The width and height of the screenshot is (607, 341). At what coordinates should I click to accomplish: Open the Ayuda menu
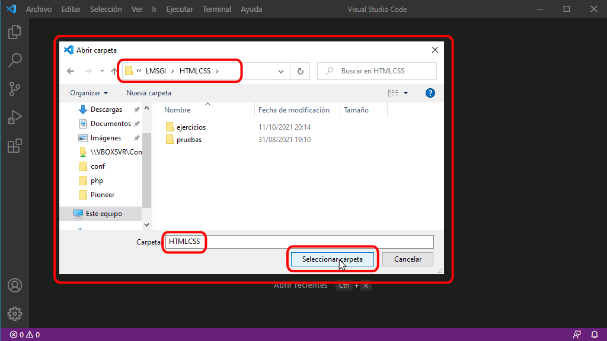[x=251, y=9]
